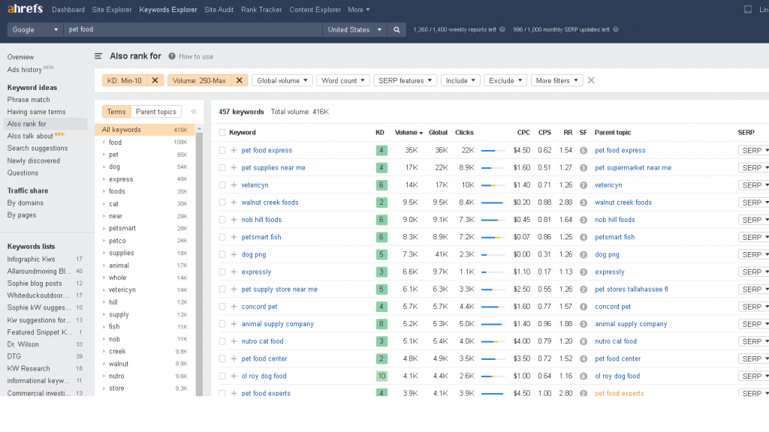Open the Dashboard menu item
769x432 pixels.
(68, 9)
